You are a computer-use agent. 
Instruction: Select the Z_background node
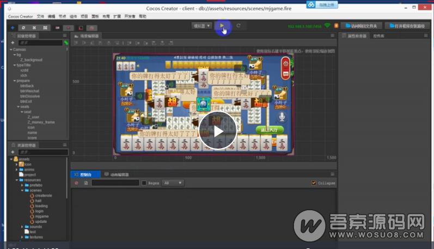click(x=31, y=60)
